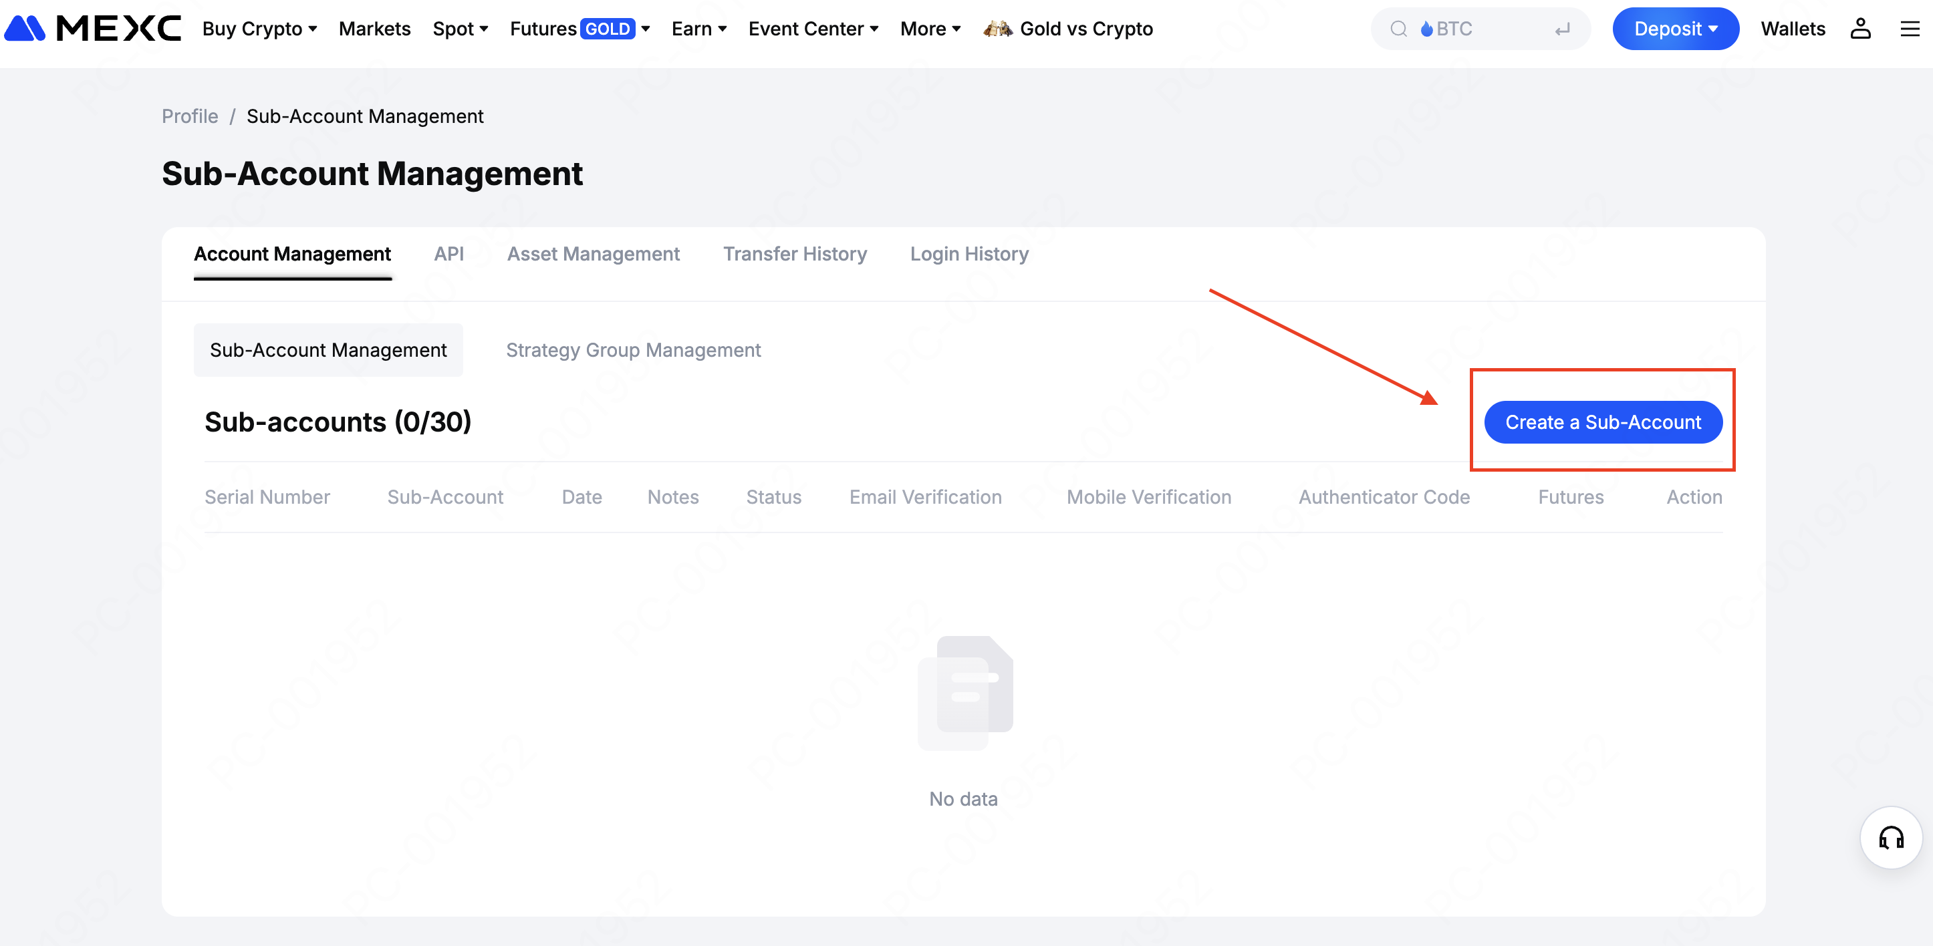Click the search magnifier icon
This screenshot has width=1933, height=946.
pos(1398,29)
